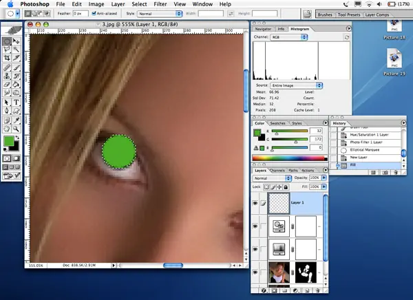413x300 pixels.
Task: Select the Eraser tool
Action: tap(7, 85)
